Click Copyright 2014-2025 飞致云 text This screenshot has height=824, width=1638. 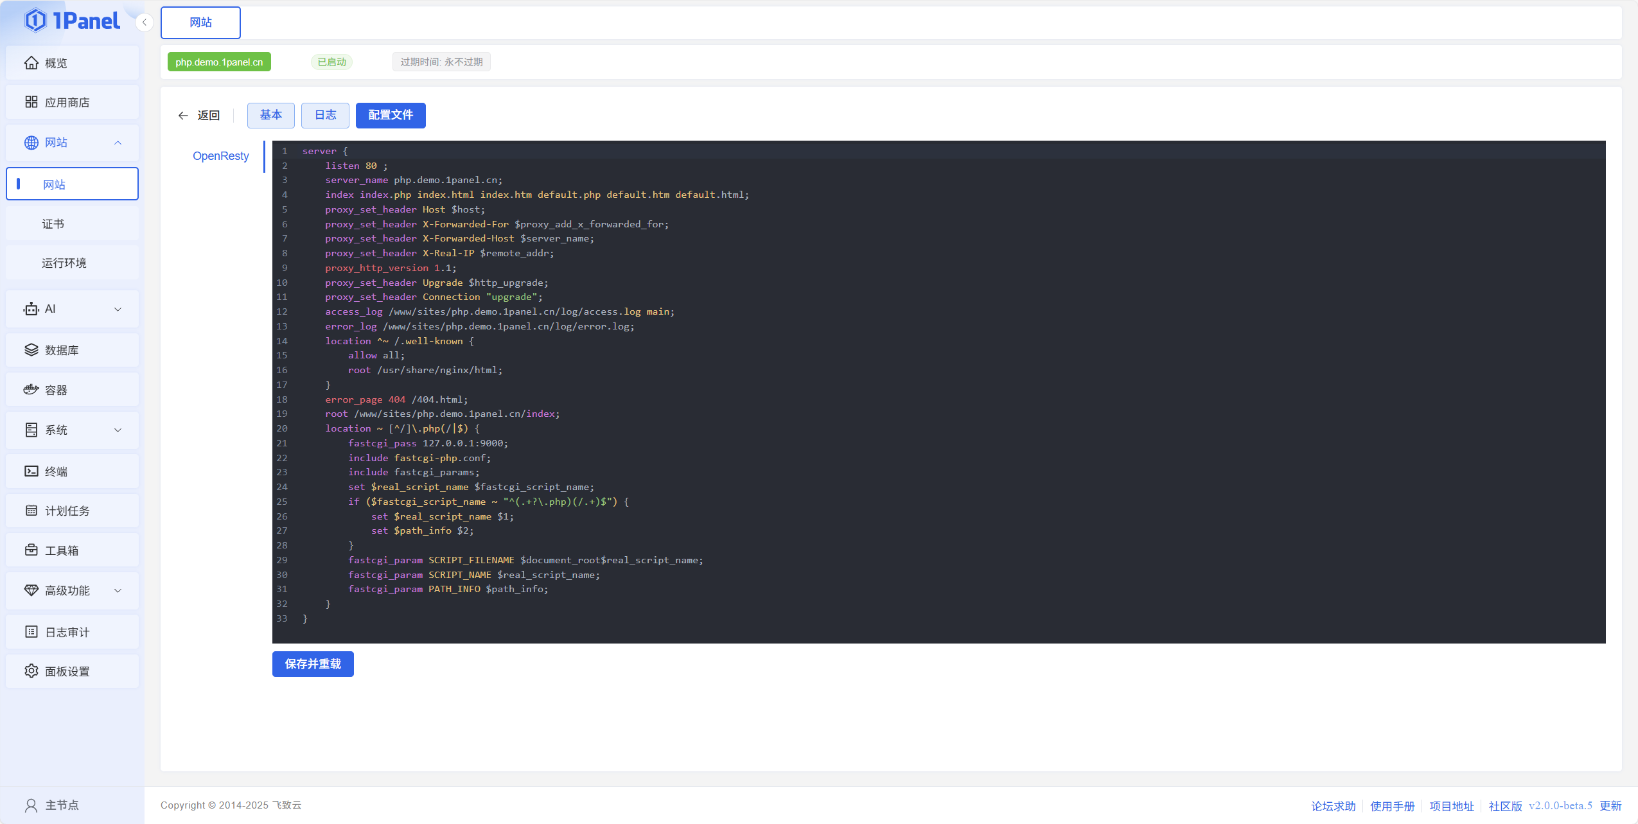[x=231, y=805]
